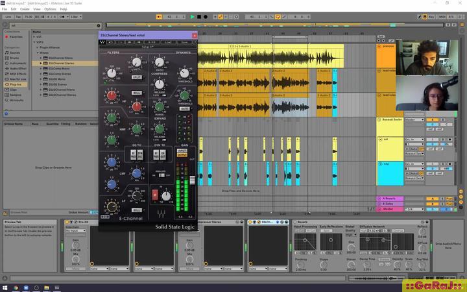This screenshot has height=292, width=467.
Task: Open the Help menu
Action: click(64, 9)
